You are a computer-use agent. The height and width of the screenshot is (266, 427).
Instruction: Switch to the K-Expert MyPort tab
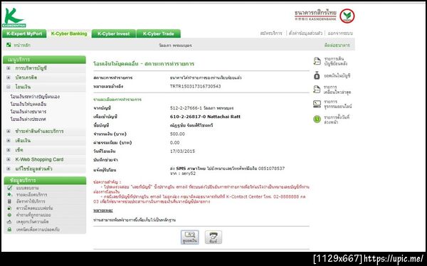pyautogui.click(x=24, y=33)
